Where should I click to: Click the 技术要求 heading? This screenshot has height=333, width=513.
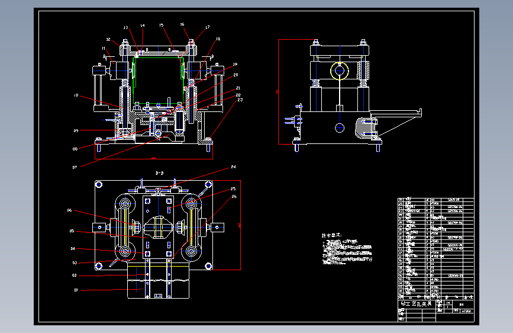331,235
